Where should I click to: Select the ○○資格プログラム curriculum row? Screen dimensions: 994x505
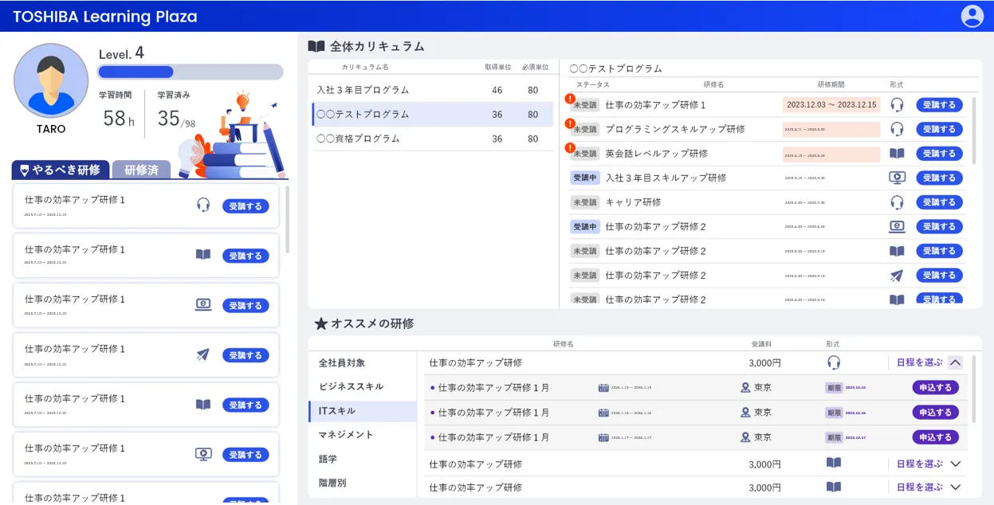(432, 139)
